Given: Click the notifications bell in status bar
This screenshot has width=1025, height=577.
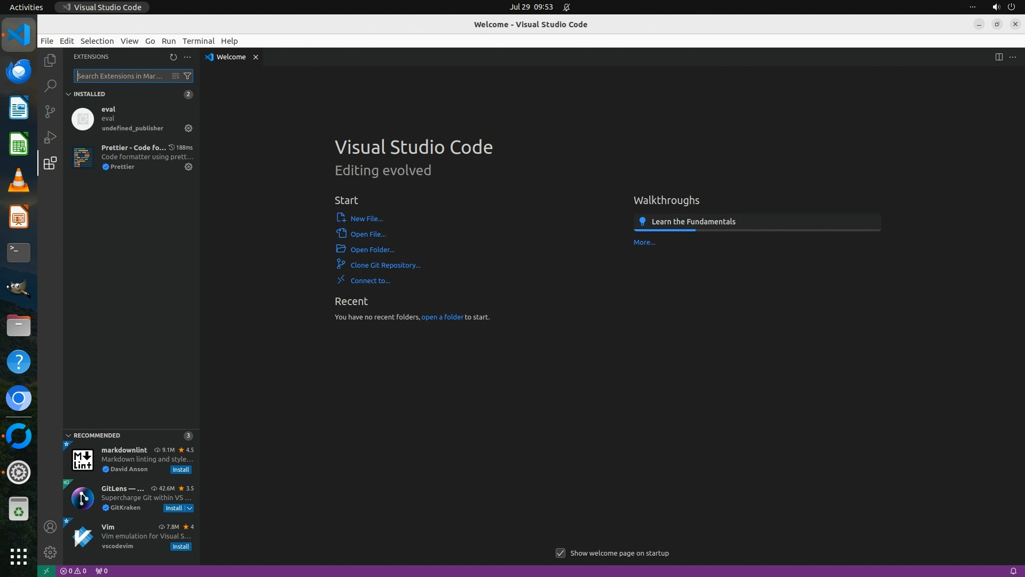Looking at the screenshot, I should (x=1013, y=571).
